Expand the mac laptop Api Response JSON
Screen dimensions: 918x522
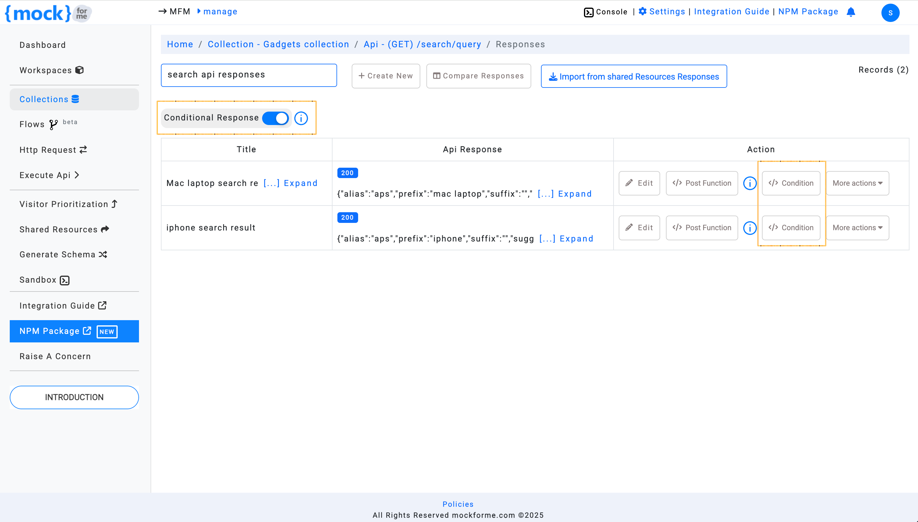point(565,194)
